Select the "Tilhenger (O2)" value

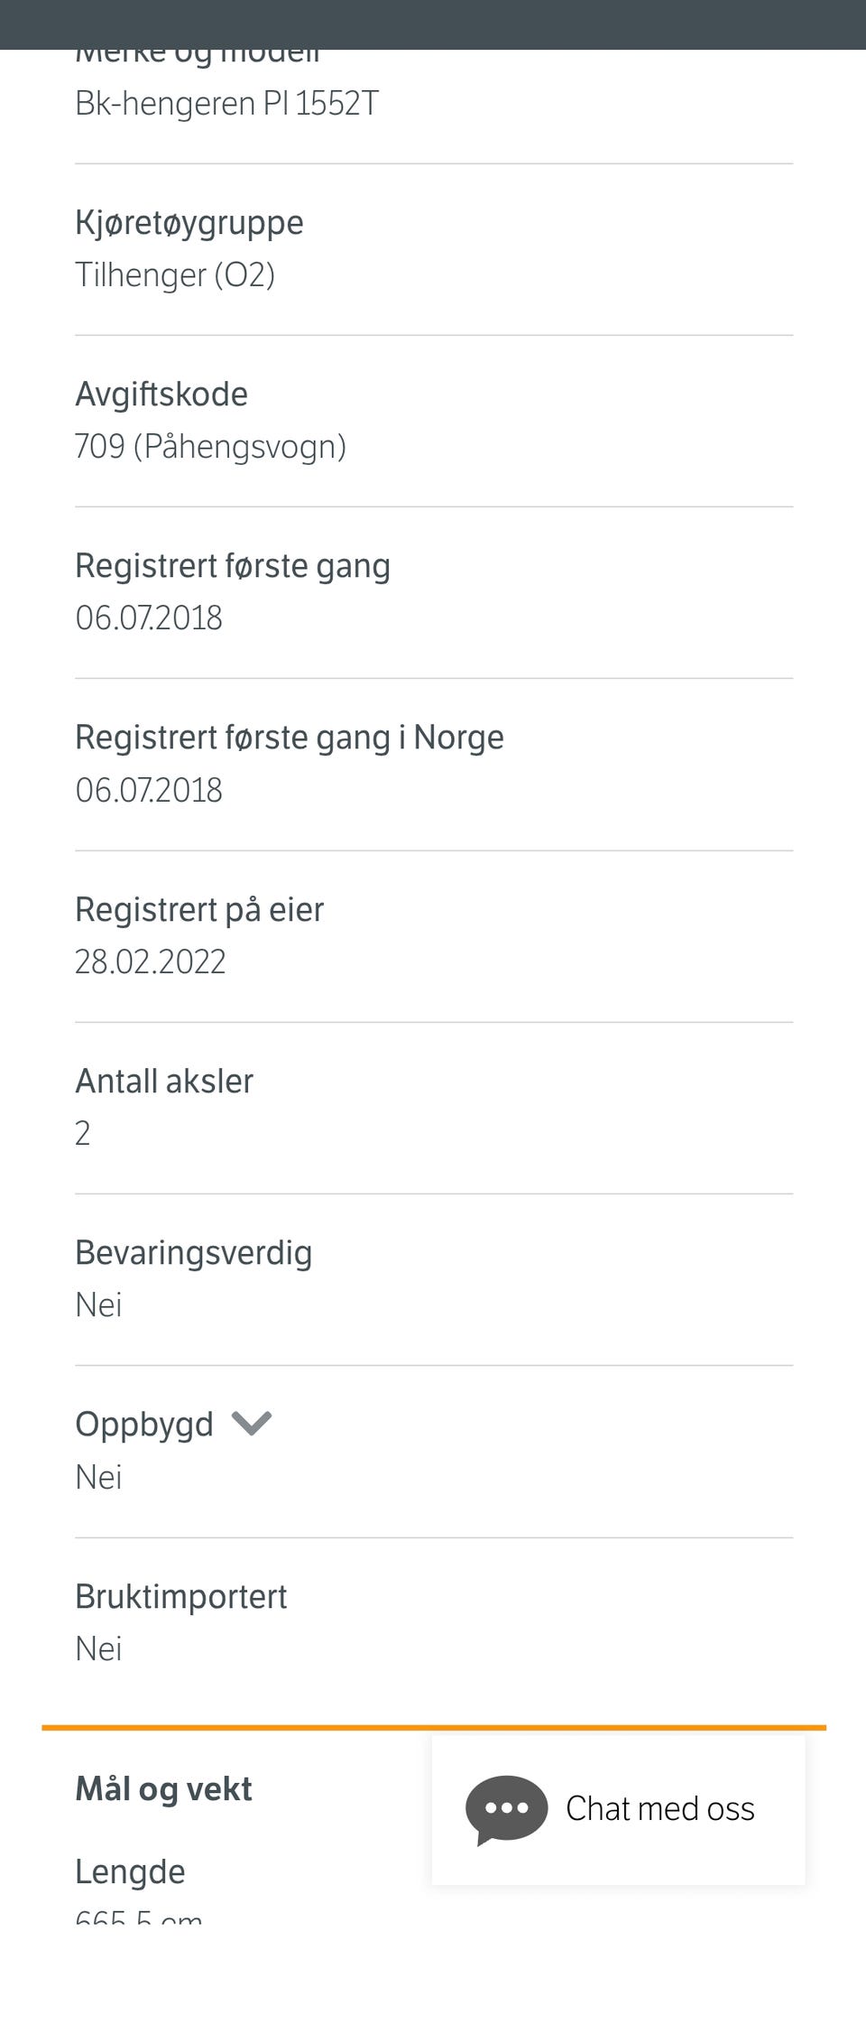click(x=175, y=274)
